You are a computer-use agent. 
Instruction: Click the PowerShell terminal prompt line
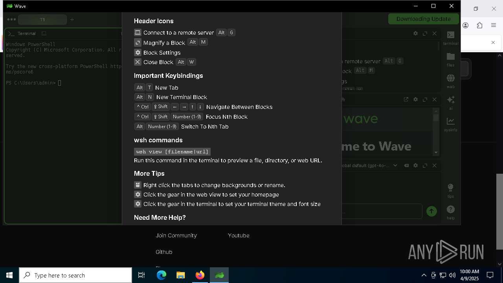pos(33,83)
